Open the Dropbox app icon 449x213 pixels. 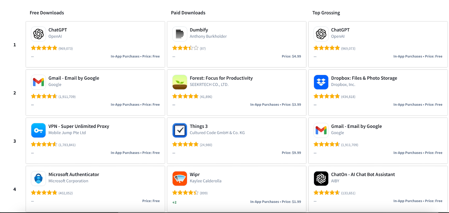pyautogui.click(x=321, y=82)
